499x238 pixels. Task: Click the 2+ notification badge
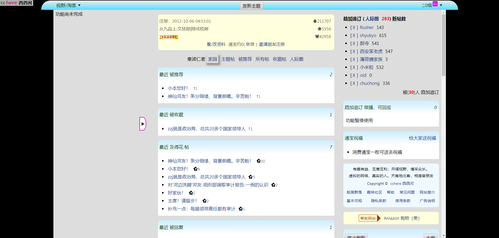435,4
